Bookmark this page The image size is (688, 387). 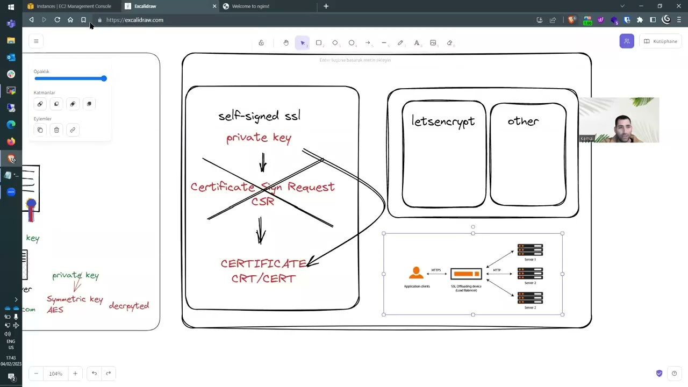[x=83, y=20]
